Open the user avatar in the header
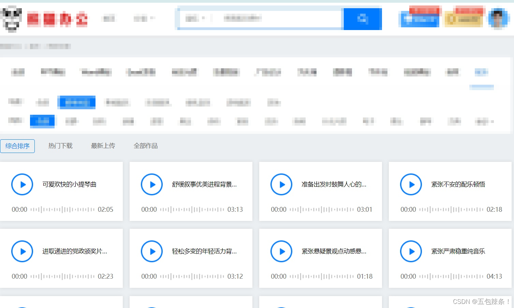Viewport: 514px width, 308px height. pos(499,18)
